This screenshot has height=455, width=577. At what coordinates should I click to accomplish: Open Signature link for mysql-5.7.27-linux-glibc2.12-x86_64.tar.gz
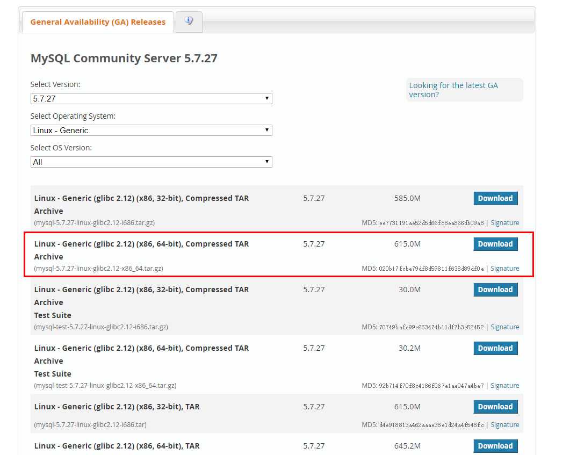[505, 268]
